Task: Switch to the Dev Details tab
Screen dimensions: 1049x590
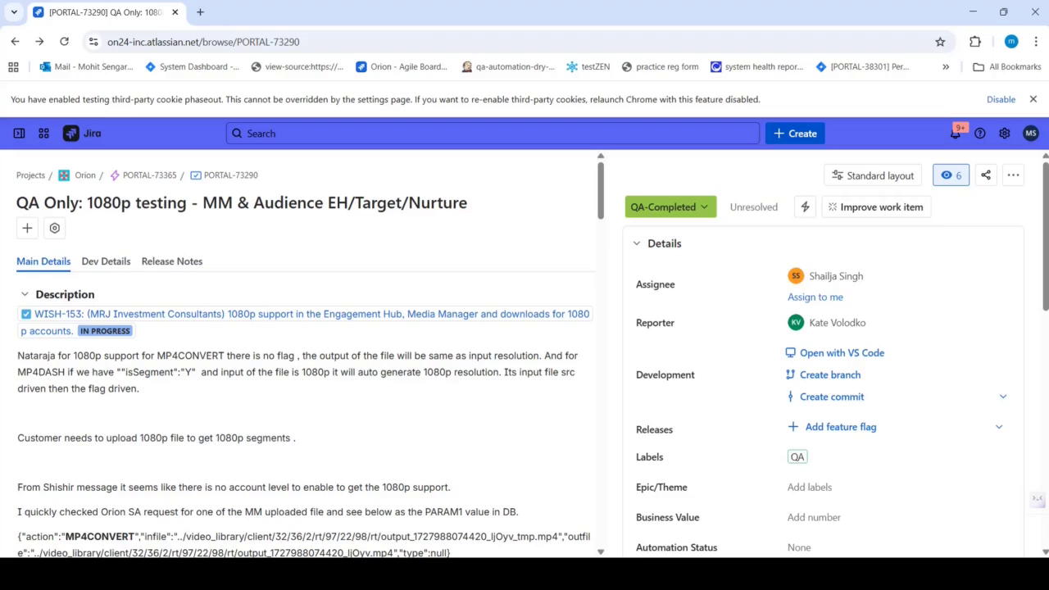Action: point(106,261)
